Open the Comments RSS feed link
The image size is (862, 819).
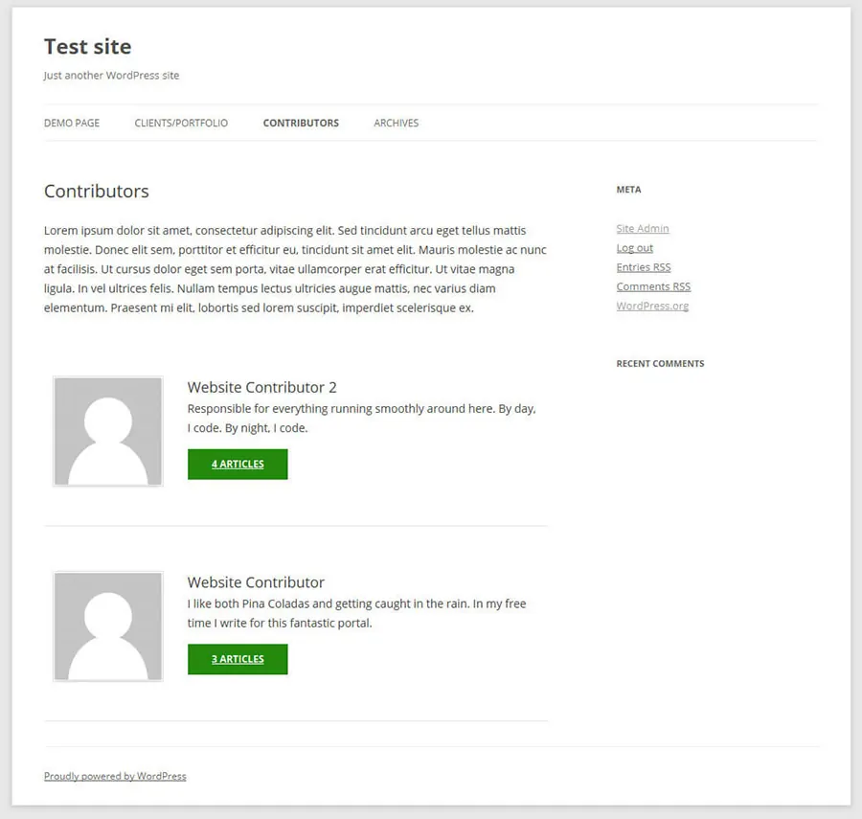tap(653, 286)
